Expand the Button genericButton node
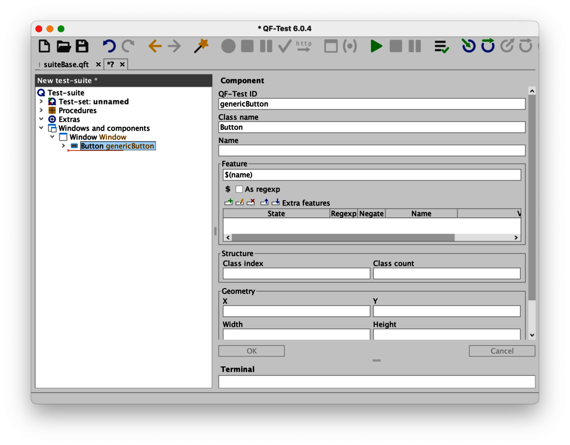The width and height of the screenshot is (570, 445). [63, 146]
